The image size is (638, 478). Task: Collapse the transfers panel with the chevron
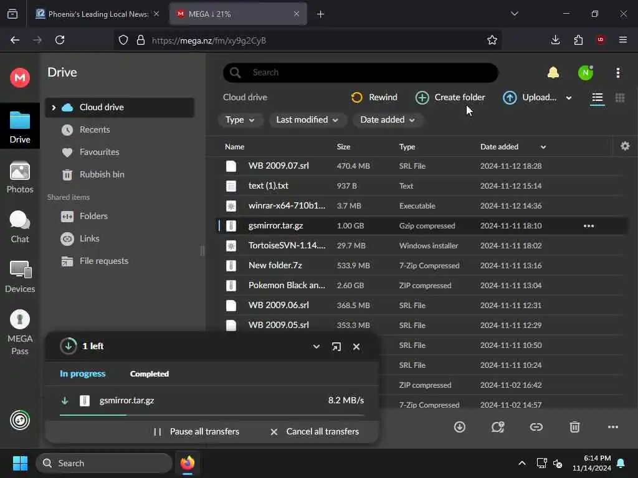(316, 347)
